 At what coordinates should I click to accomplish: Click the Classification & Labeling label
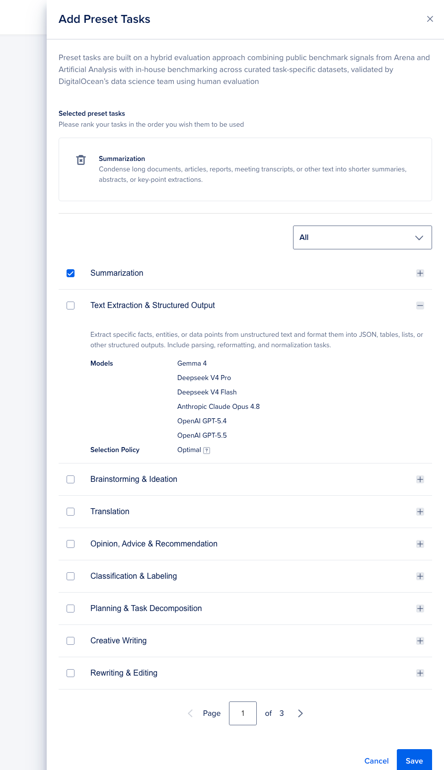134,576
